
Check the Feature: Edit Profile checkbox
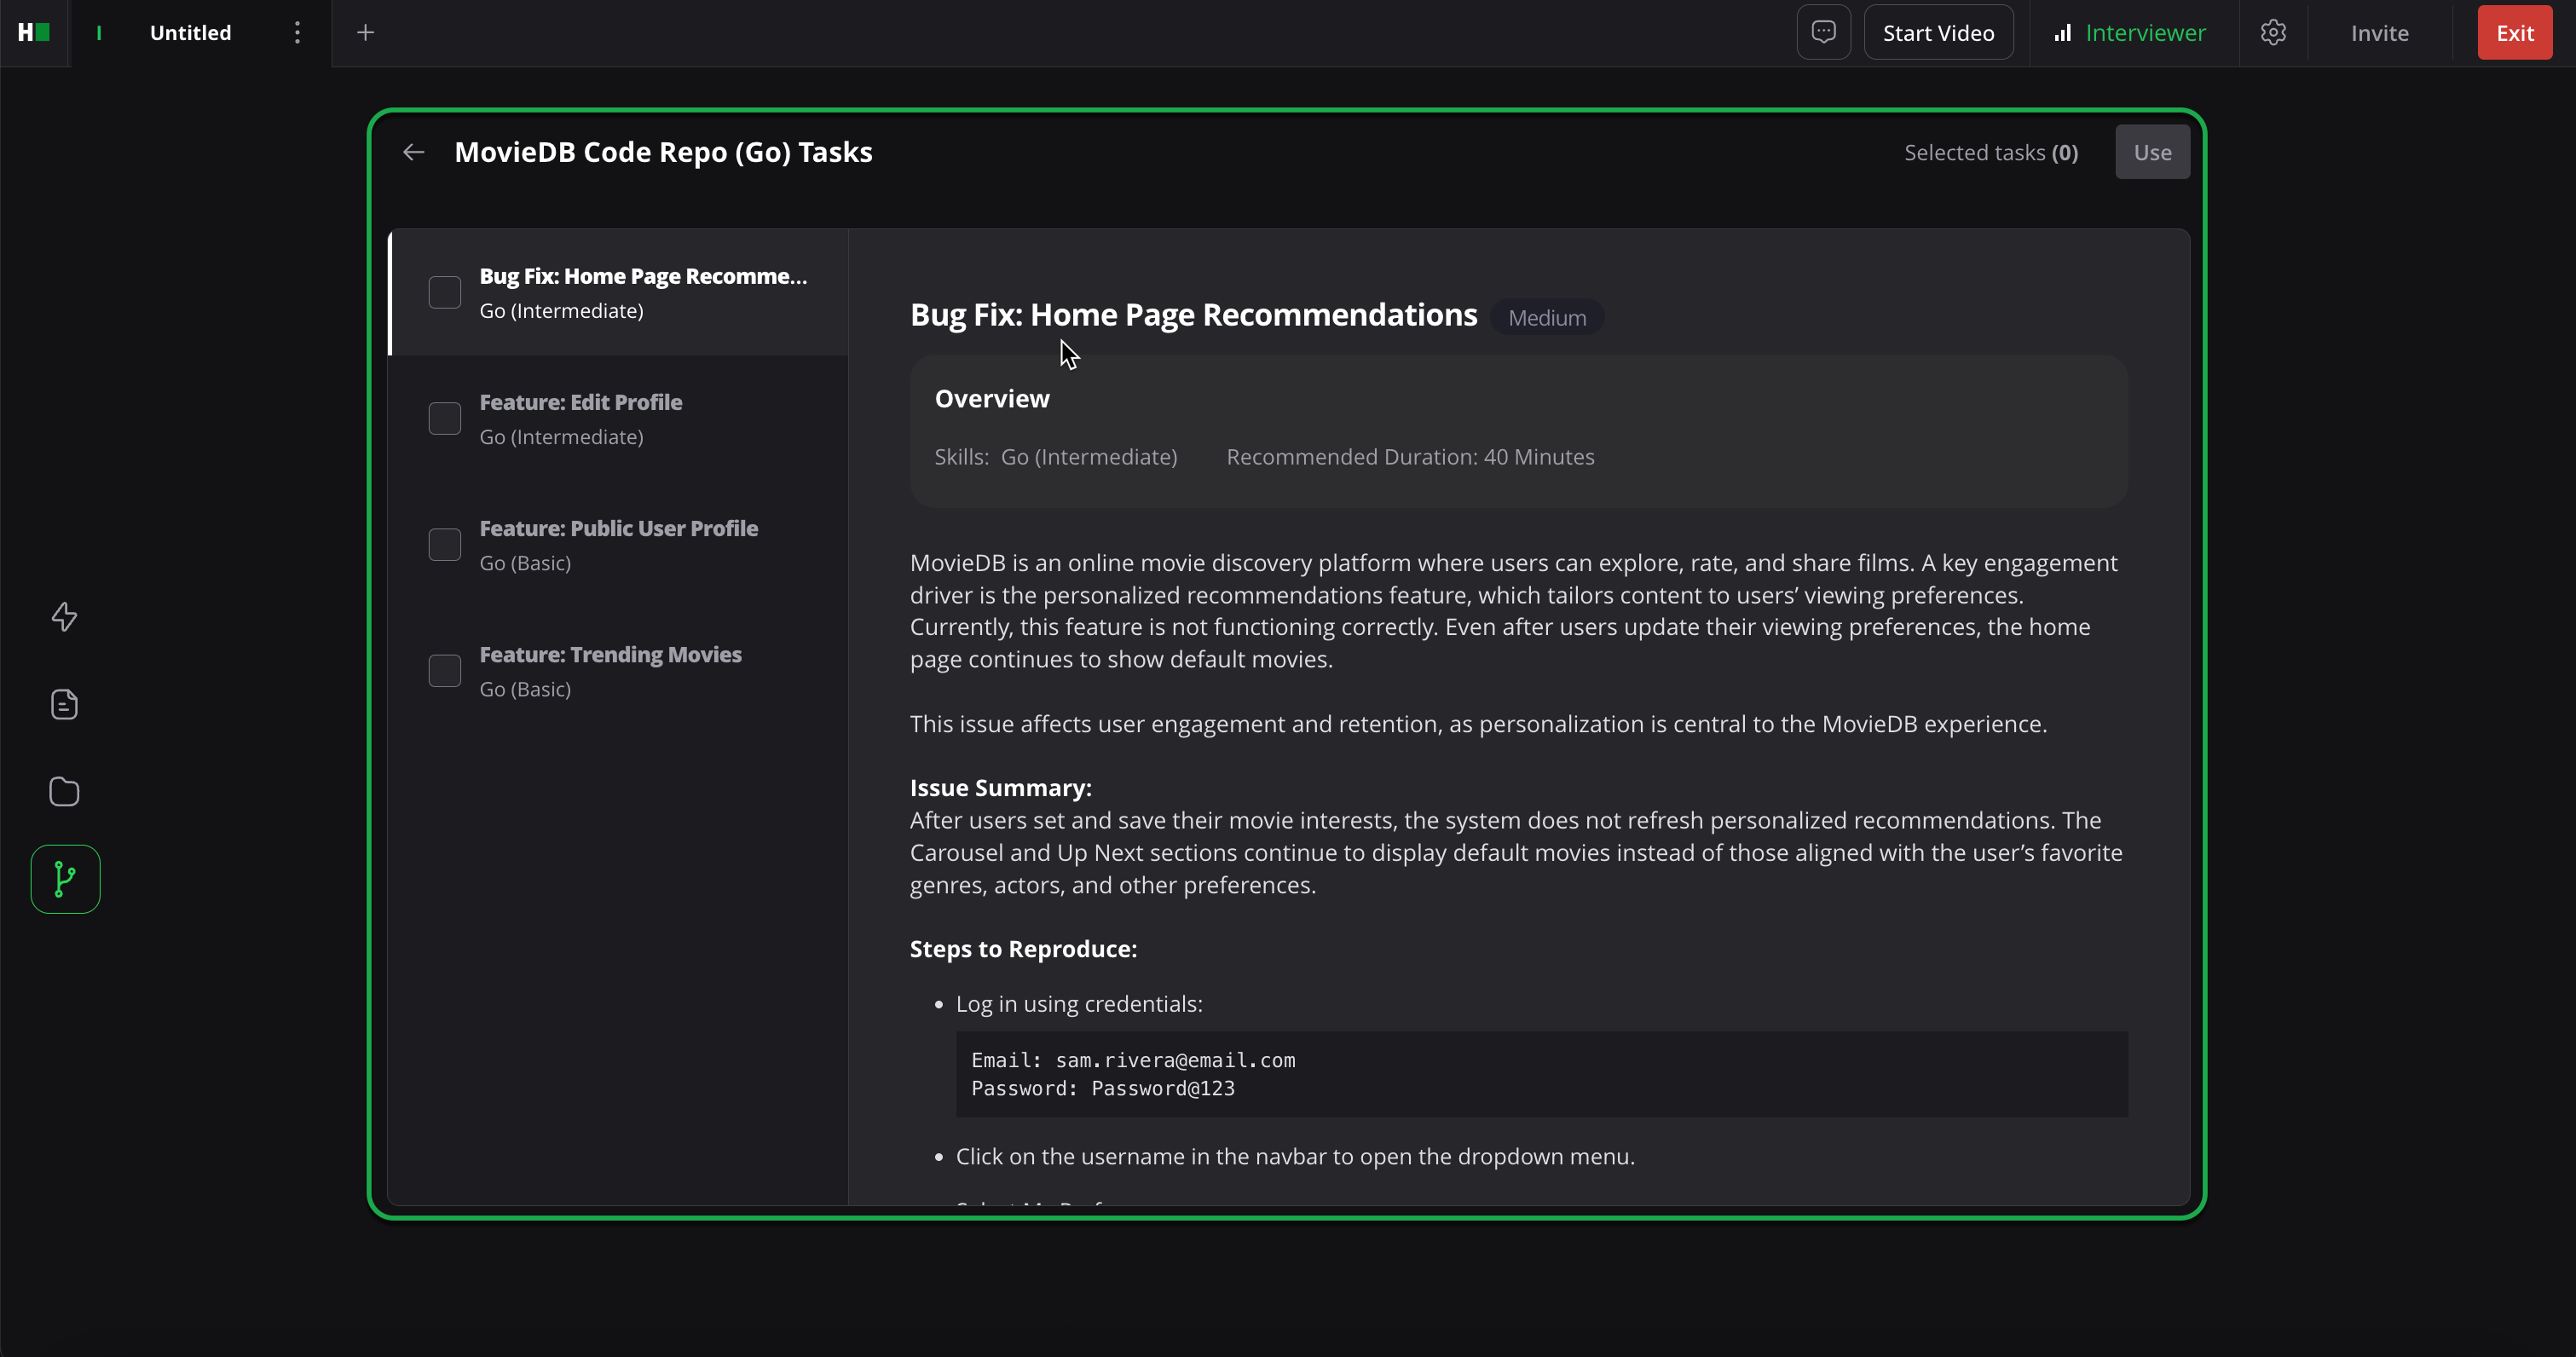(444, 419)
